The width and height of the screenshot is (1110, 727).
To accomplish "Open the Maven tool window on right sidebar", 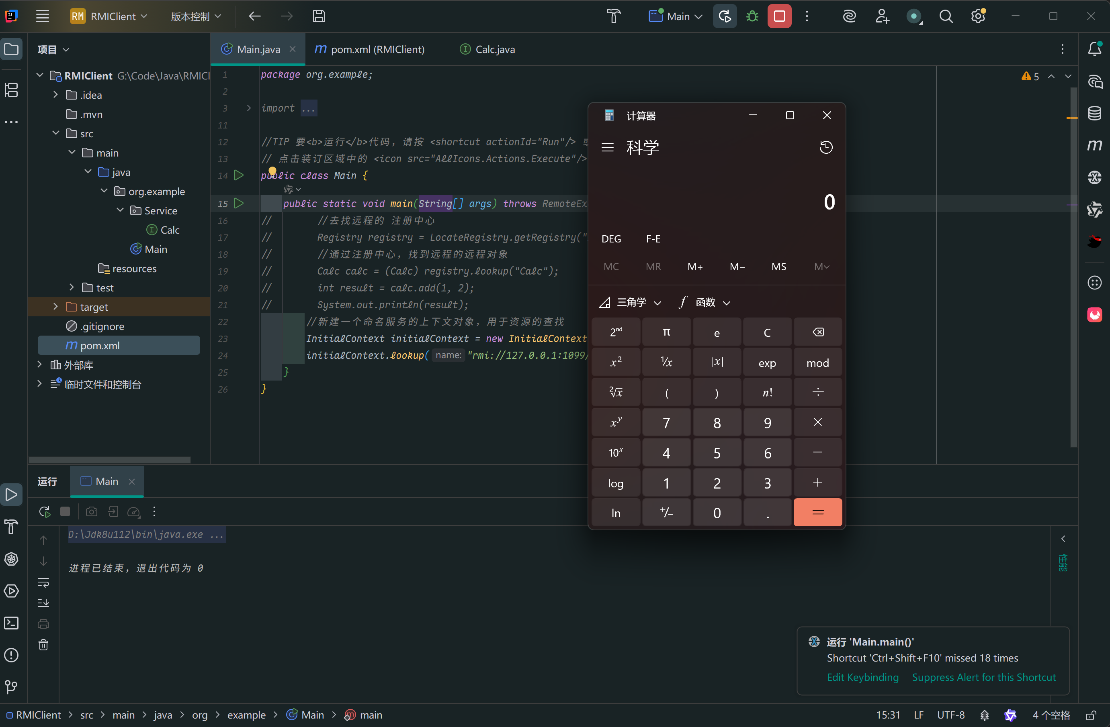I will (x=1094, y=145).
